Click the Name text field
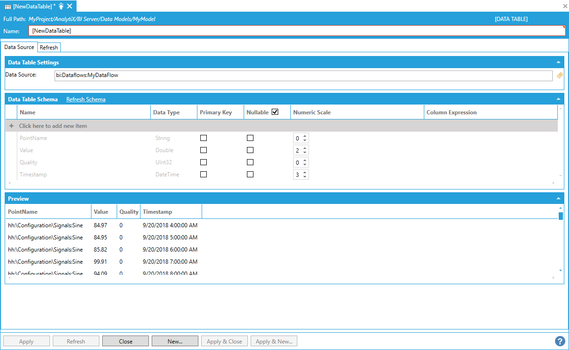Screen dimensions: 569x350 [x=297, y=31]
